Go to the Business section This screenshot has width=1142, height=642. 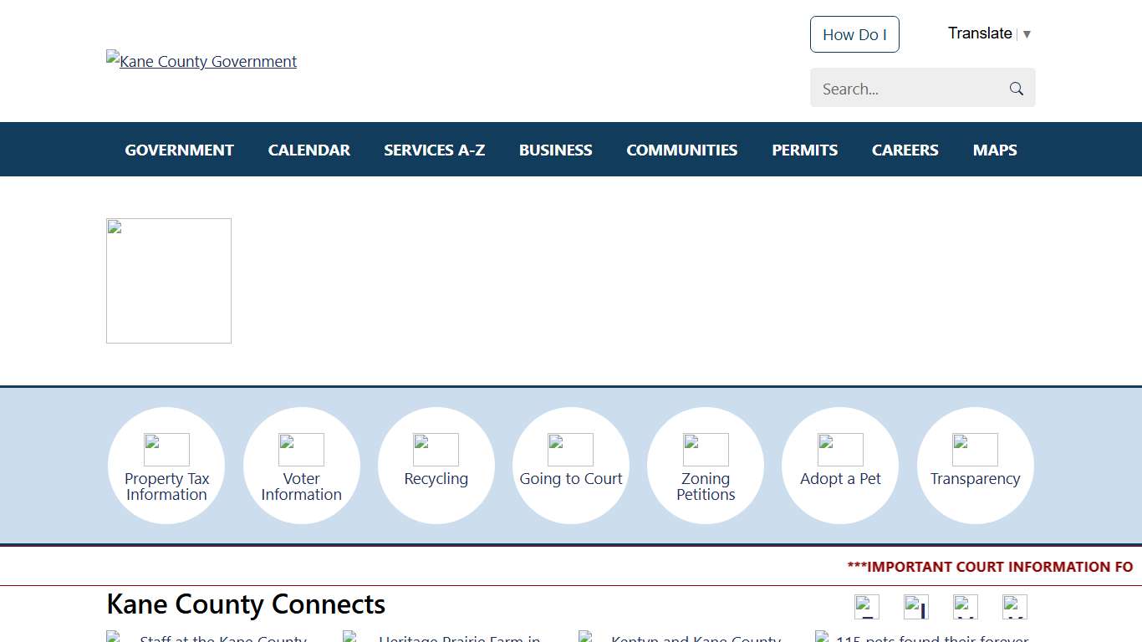pyautogui.click(x=555, y=150)
